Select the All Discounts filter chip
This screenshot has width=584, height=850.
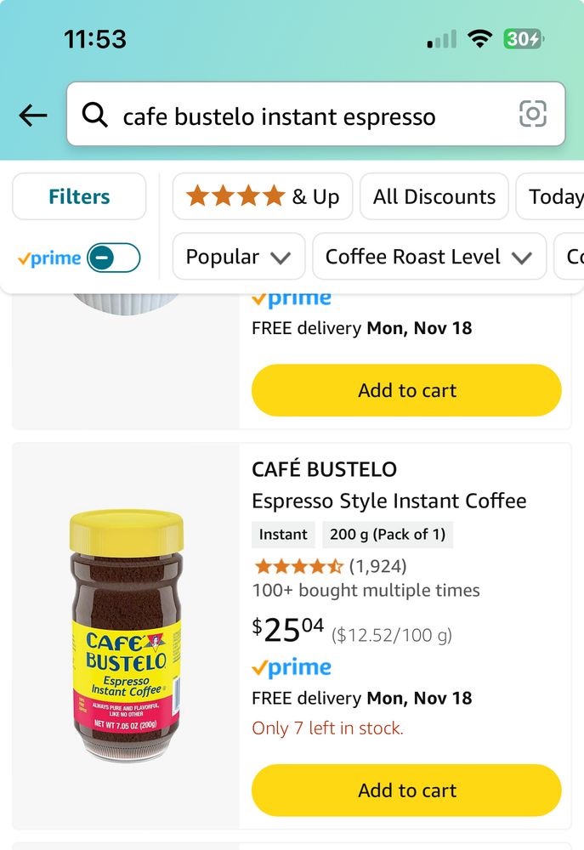coord(434,196)
